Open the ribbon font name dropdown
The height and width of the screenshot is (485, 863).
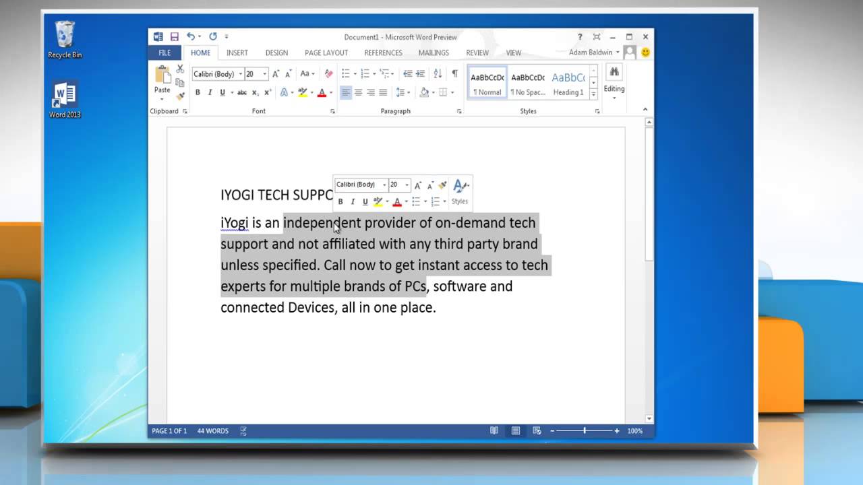coord(240,74)
